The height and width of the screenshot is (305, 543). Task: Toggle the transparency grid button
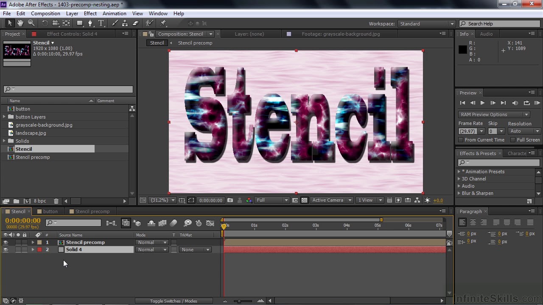click(x=304, y=200)
